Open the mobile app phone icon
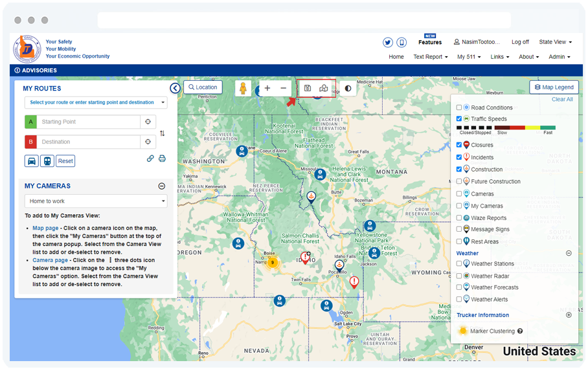 pos(401,42)
